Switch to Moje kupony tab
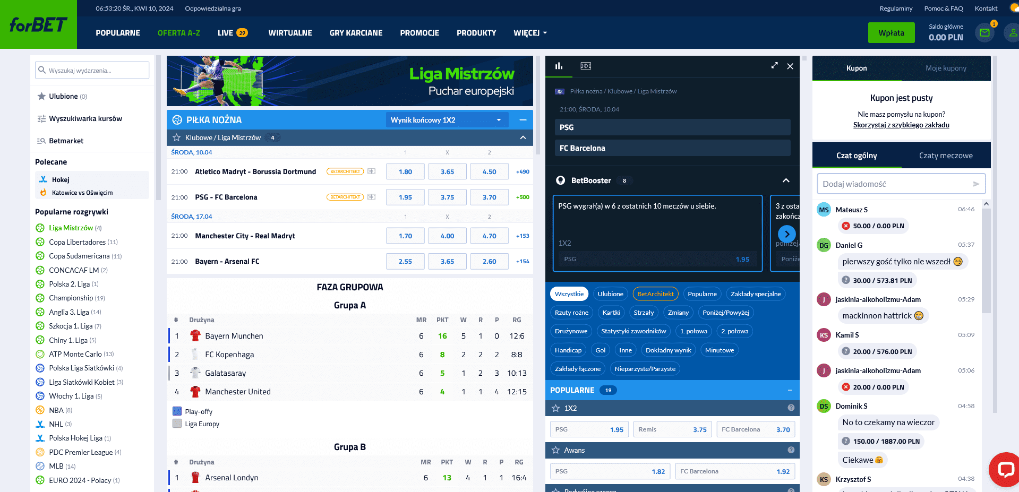1019x492 pixels. (946, 68)
